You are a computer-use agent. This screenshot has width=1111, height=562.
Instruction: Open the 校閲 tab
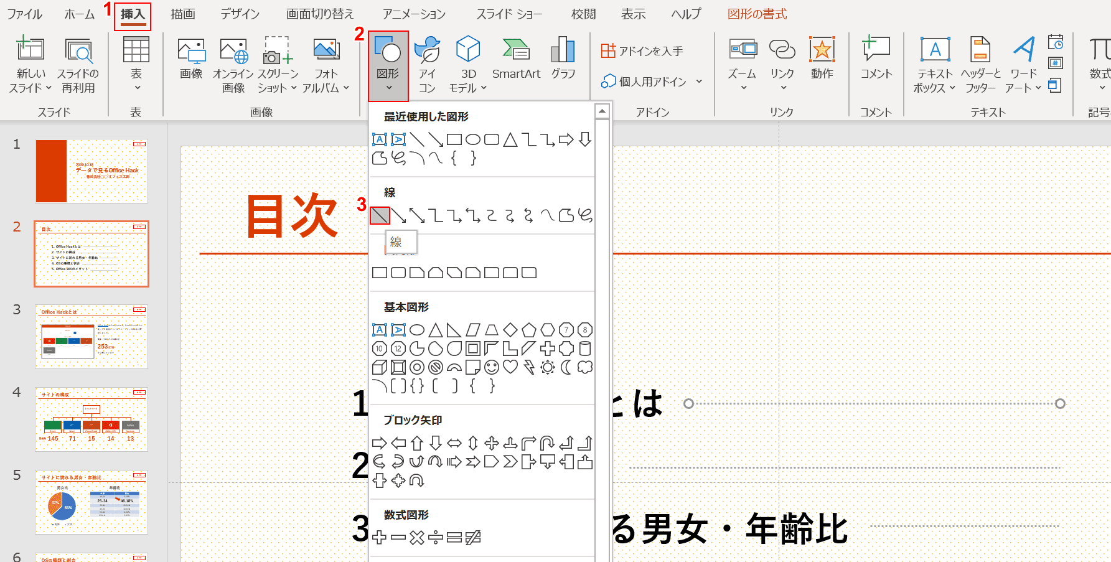tap(584, 14)
